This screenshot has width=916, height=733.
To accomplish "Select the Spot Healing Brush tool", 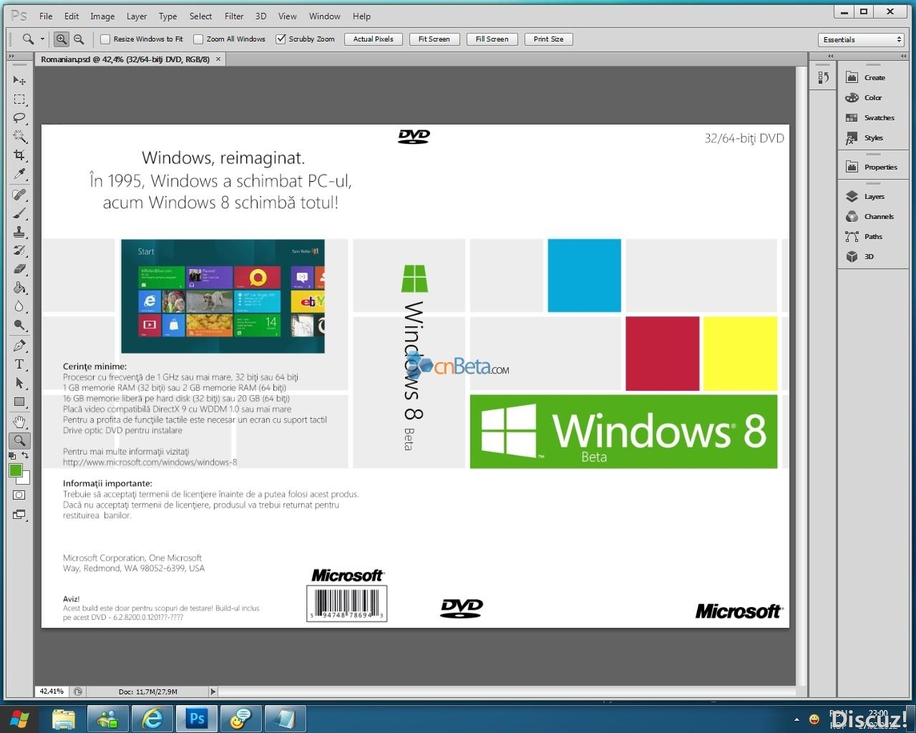I will (x=19, y=195).
